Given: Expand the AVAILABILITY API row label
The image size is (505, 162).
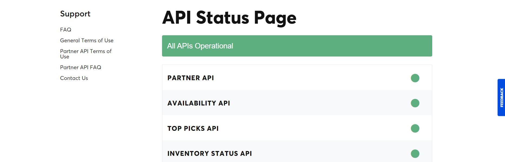Looking at the screenshot, I should pos(199,103).
